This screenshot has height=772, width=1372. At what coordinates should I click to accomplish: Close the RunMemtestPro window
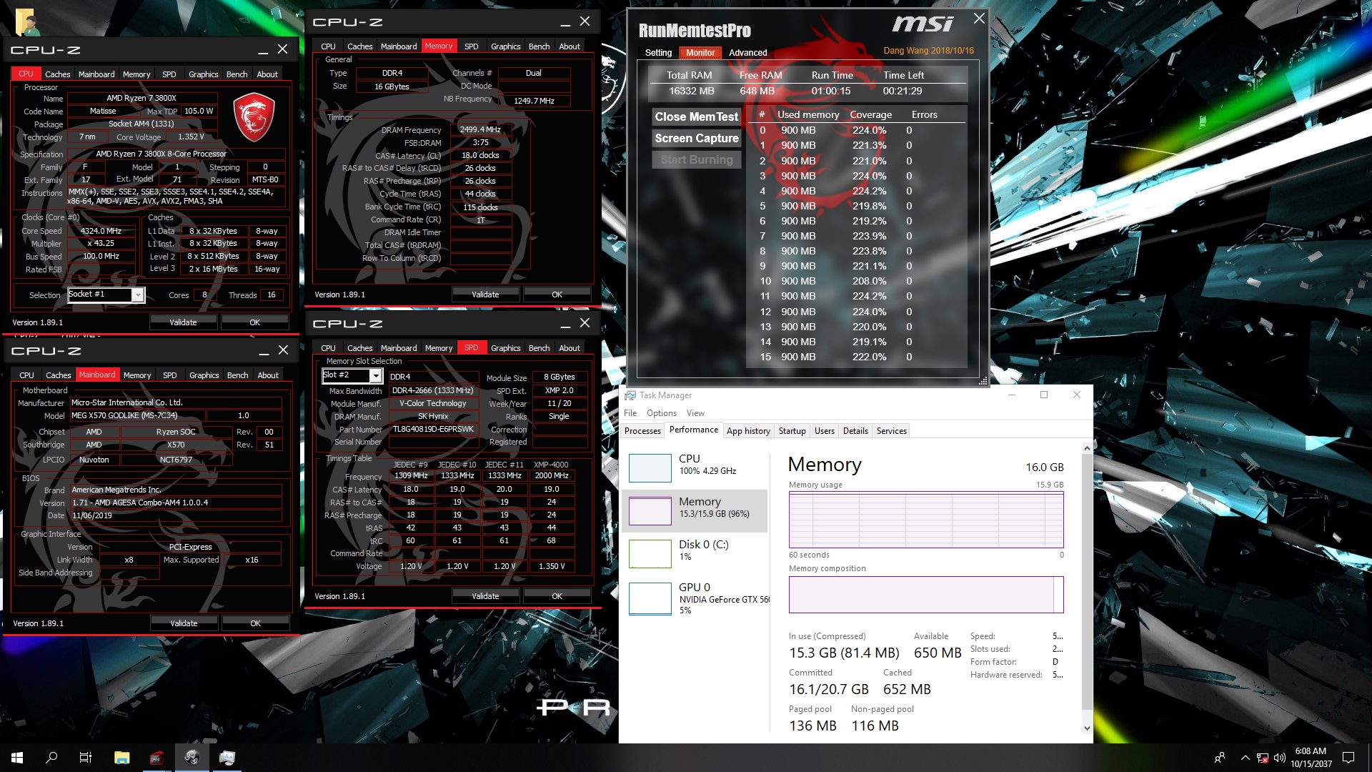979,19
